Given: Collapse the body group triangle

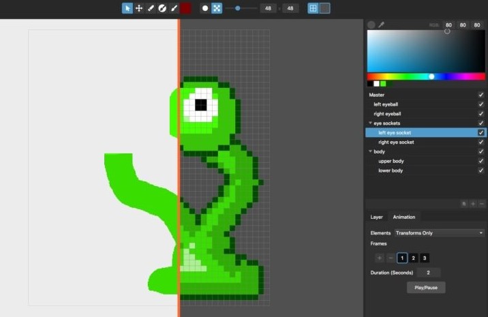Looking at the screenshot, I should 370,151.
